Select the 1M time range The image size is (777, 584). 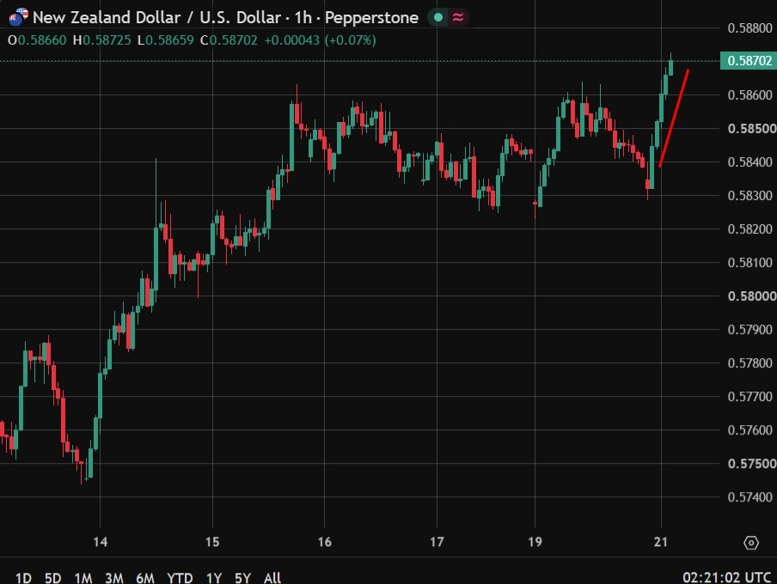[83, 578]
